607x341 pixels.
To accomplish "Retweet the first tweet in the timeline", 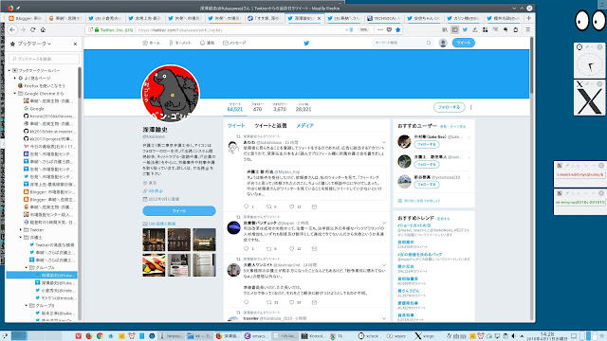I will coord(269,206).
